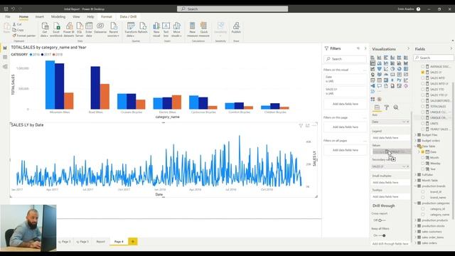Create a New measure

pyautogui.click(x=192, y=29)
